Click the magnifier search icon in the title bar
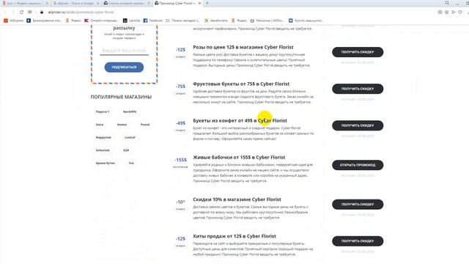 pyautogui.click(x=447, y=3)
